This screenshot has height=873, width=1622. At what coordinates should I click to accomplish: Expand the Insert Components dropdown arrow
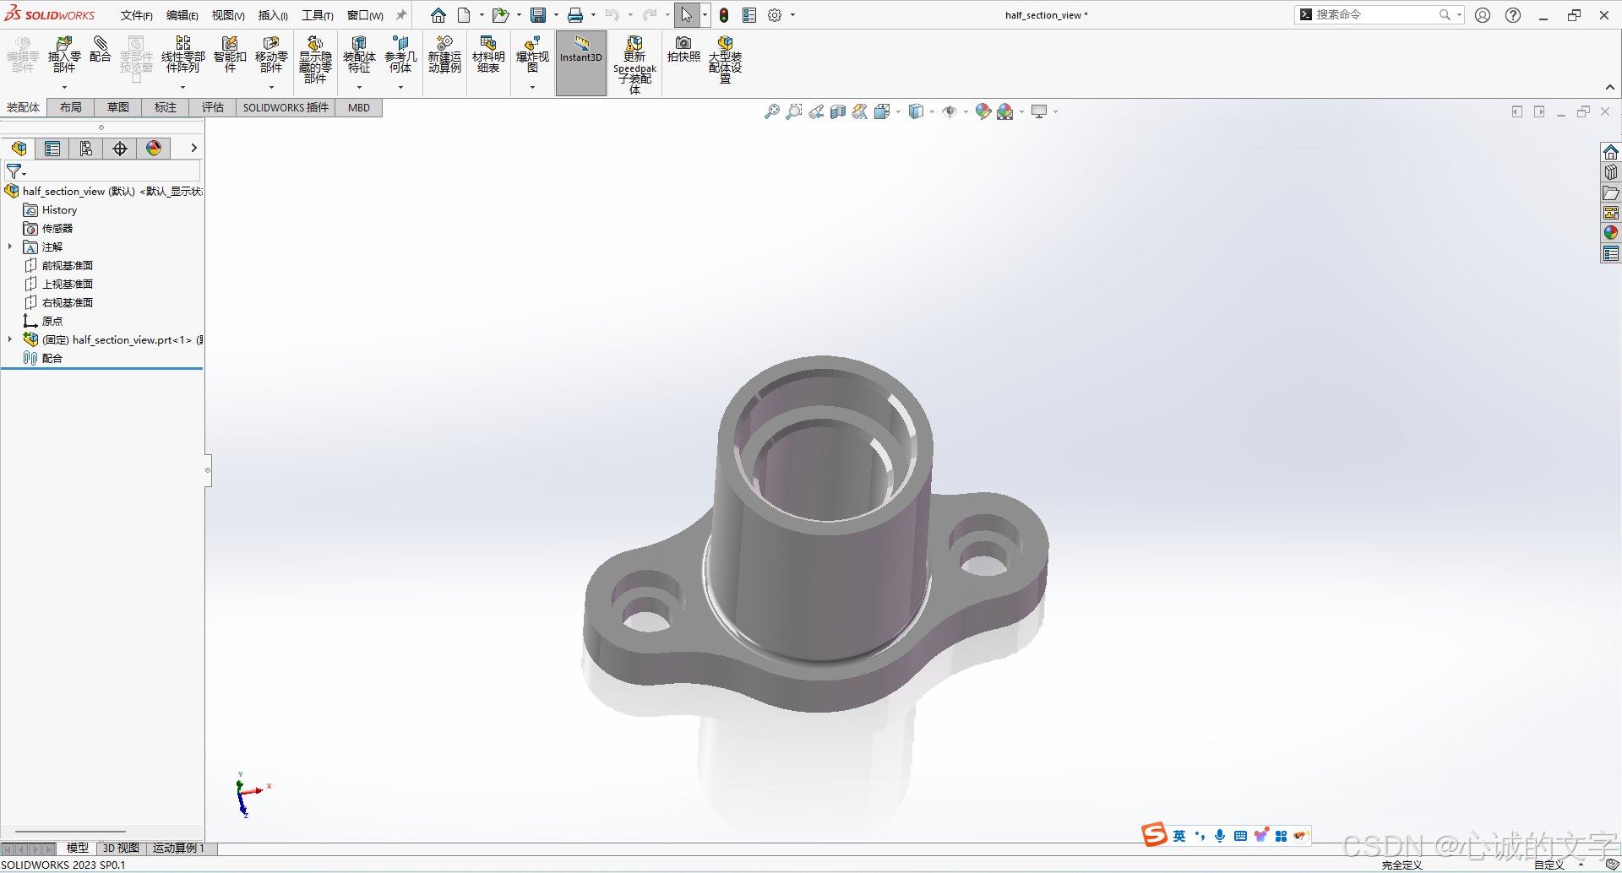pyautogui.click(x=64, y=87)
